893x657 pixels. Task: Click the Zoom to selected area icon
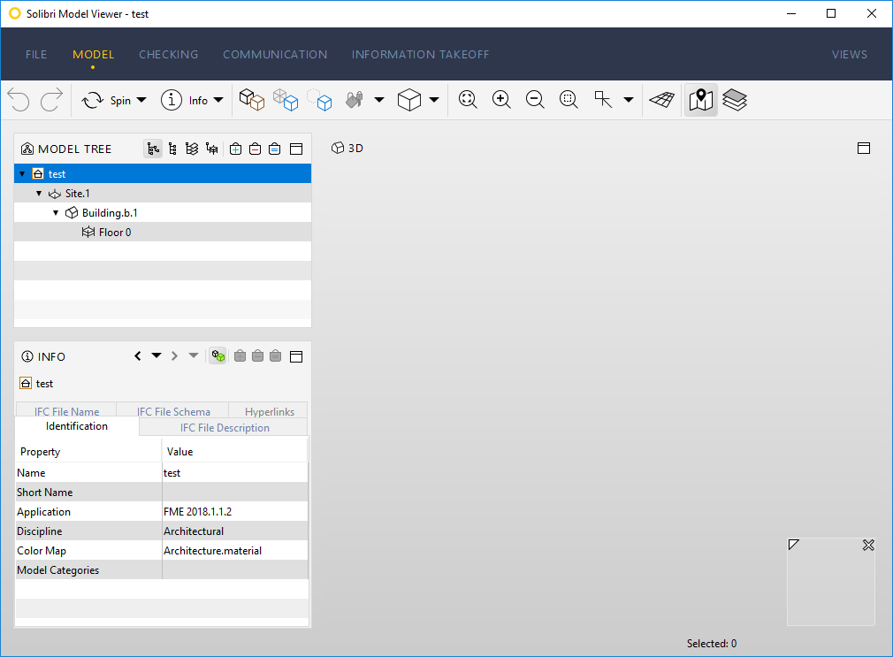569,100
